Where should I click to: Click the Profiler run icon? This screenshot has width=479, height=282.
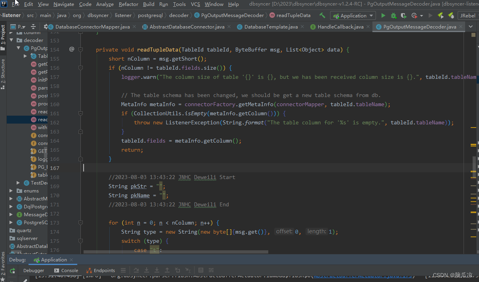tap(414, 15)
